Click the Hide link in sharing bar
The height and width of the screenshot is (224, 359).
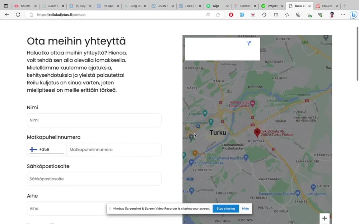pos(245,209)
